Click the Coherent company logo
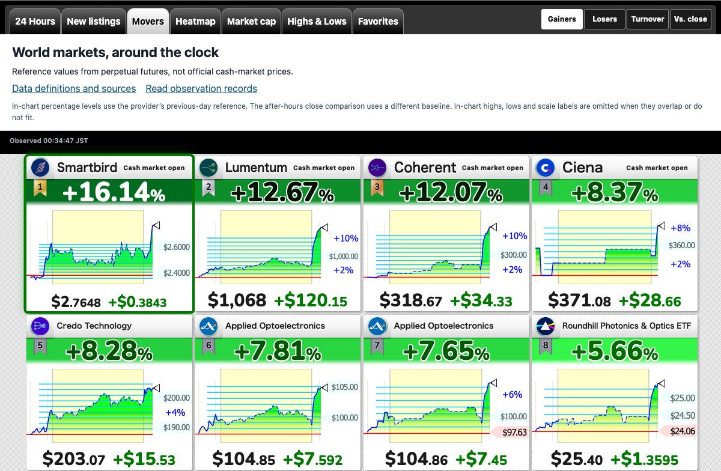Screen dimensions: 721x471 click(377, 168)
